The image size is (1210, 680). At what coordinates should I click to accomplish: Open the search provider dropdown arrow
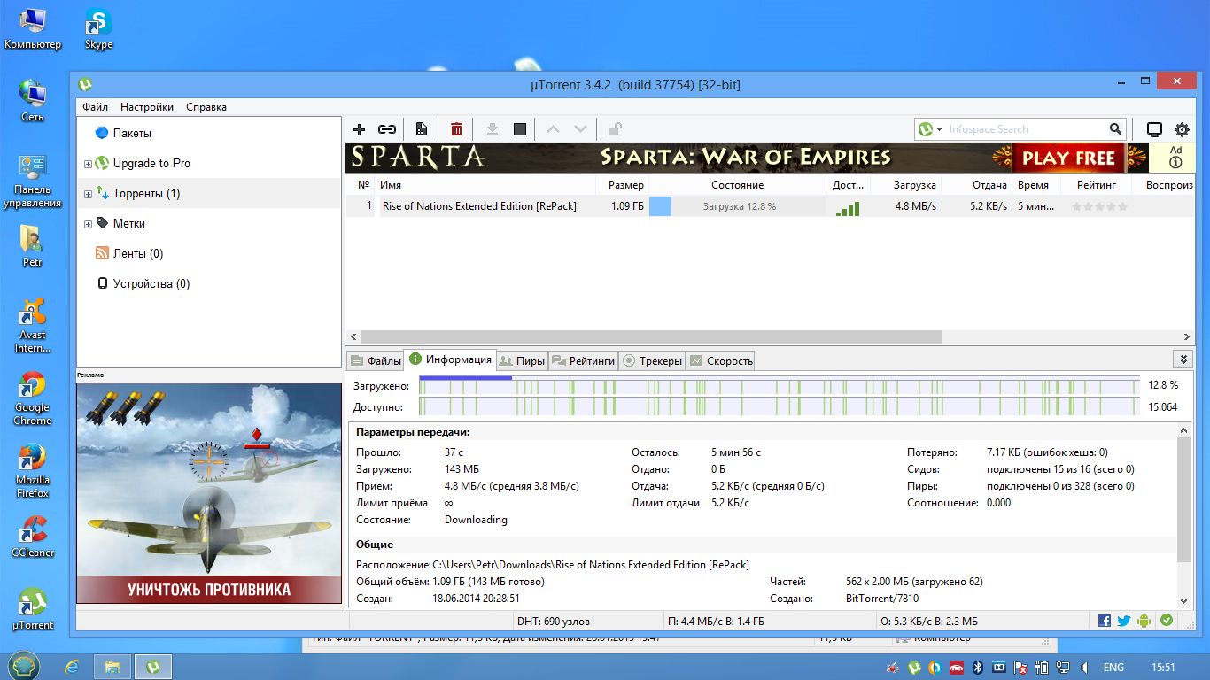click(939, 129)
